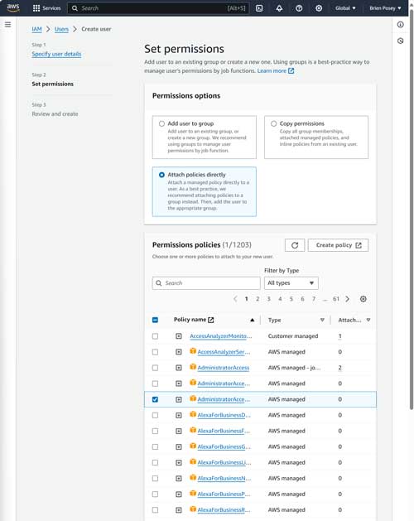Sort by the Type column arrow
The height and width of the screenshot is (521, 414).
pos(322,320)
